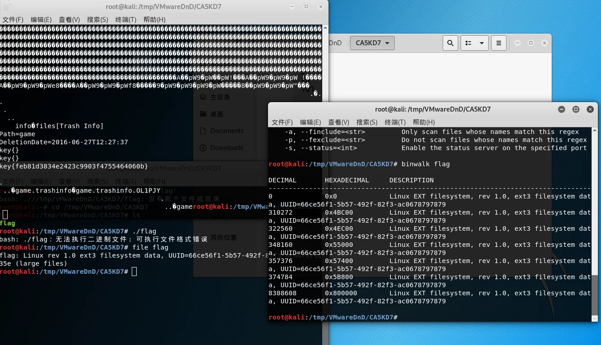Click the 'binwalk flag' command text

point(426,164)
